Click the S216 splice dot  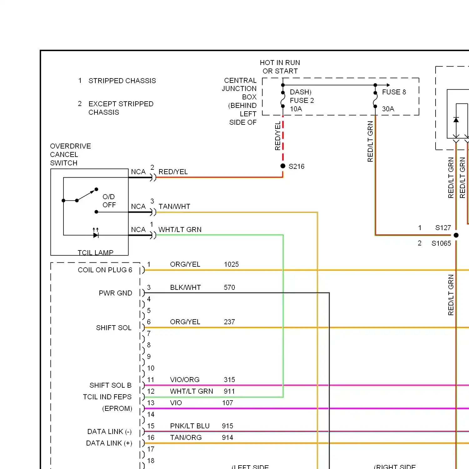pos(283,166)
